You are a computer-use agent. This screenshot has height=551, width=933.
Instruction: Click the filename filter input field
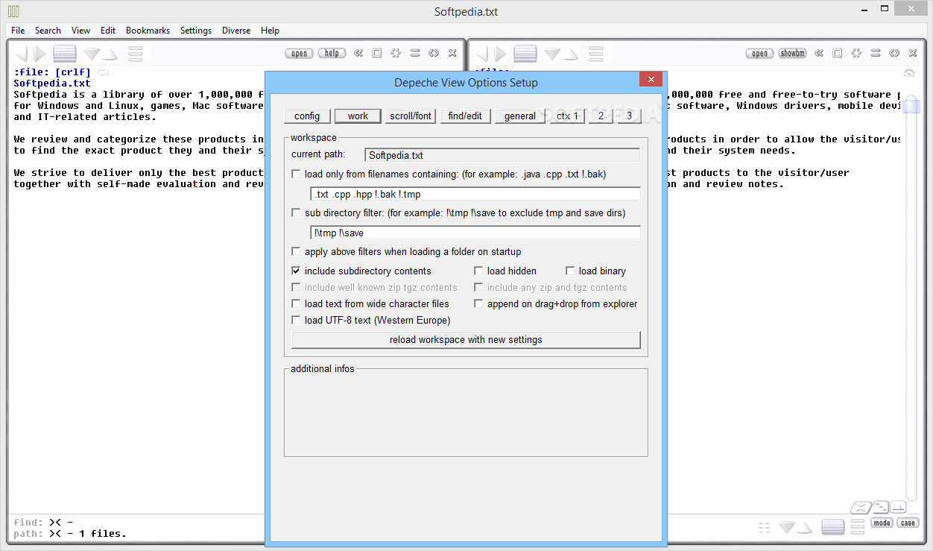coord(475,194)
